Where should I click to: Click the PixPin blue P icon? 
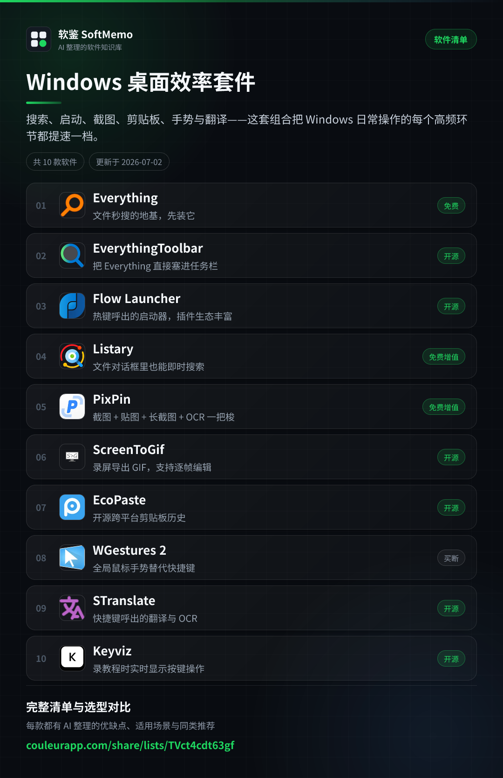(x=72, y=406)
